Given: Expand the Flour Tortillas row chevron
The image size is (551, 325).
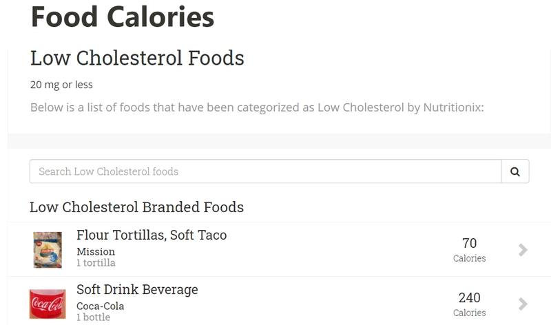Looking at the screenshot, I should 523,249.
